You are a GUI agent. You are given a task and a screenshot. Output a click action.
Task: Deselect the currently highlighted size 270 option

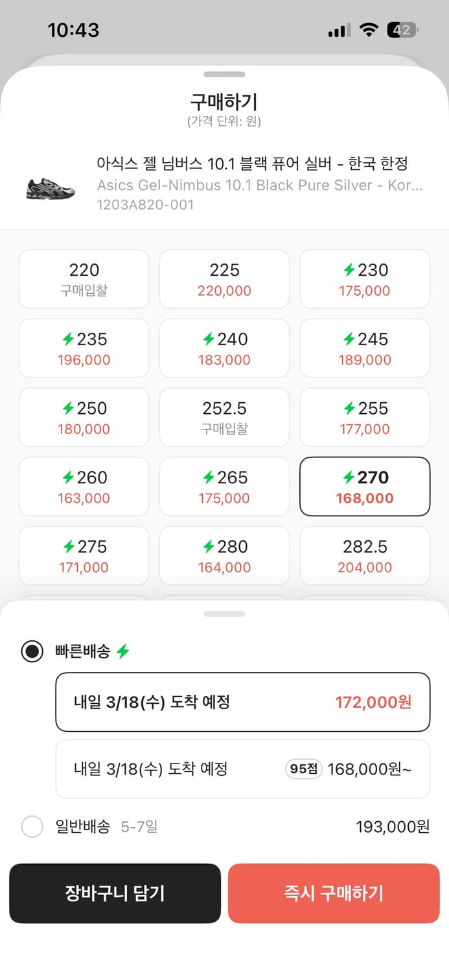point(364,486)
